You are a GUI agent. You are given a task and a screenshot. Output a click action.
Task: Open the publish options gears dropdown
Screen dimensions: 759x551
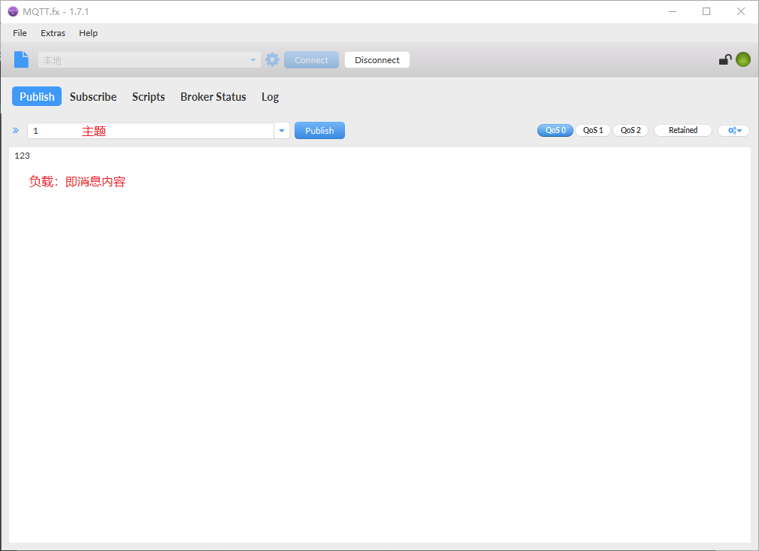[734, 130]
